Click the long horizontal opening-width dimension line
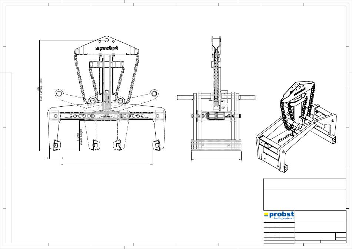The image size is (352, 249). pyautogui.click(x=107, y=165)
